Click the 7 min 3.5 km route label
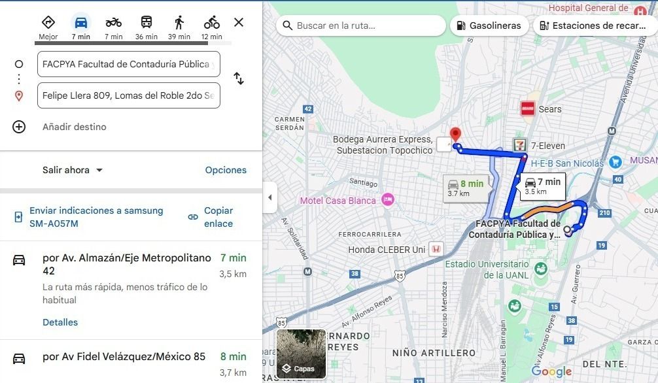Viewport: 658px width, 383px height. 542,186
